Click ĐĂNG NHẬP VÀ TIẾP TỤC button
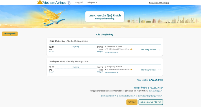 tap(151, 102)
